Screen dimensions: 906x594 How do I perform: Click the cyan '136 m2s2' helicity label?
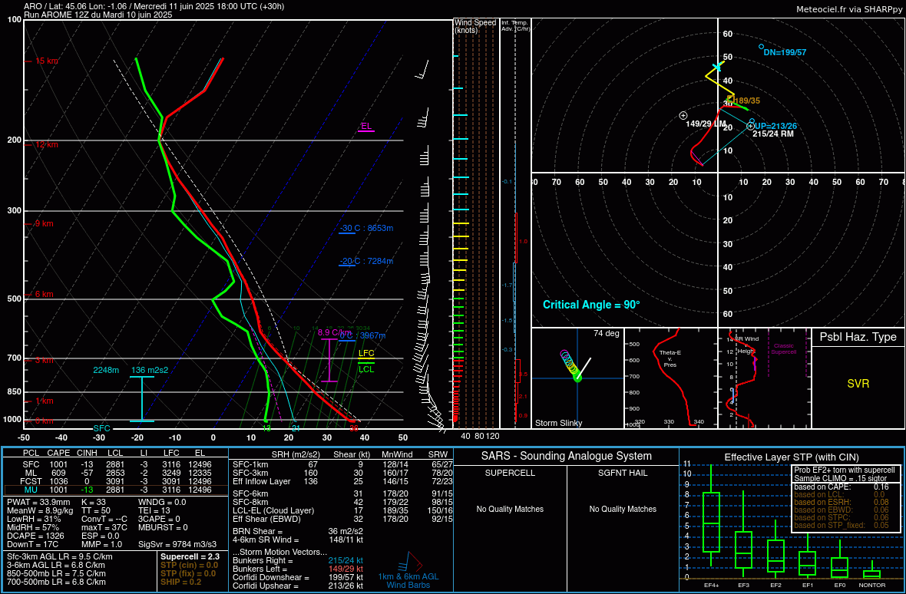point(150,370)
